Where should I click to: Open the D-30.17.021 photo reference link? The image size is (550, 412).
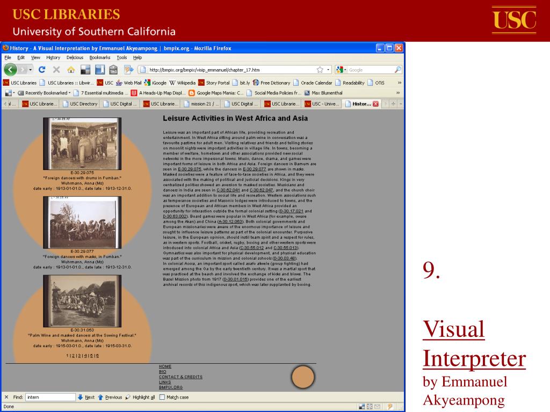pyautogui.click(x=292, y=211)
